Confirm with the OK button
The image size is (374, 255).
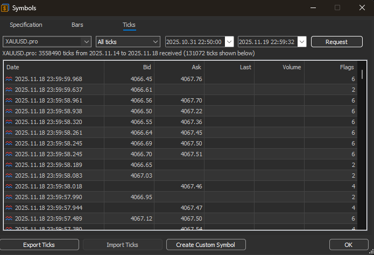tap(349, 245)
